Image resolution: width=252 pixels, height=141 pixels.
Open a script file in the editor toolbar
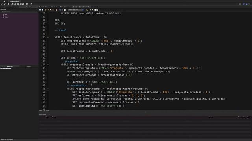point(40,10)
